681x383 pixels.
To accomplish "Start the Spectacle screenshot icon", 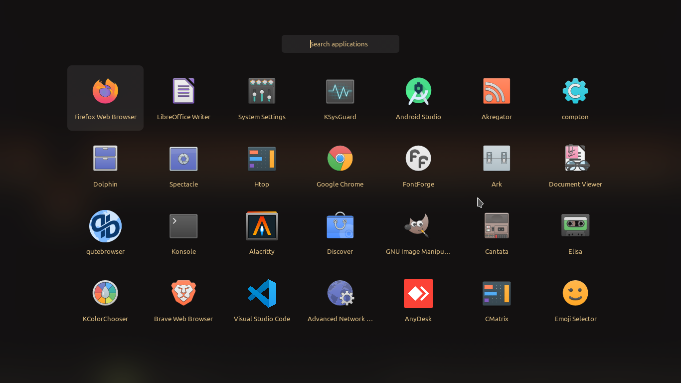I will click(x=183, y=159).
